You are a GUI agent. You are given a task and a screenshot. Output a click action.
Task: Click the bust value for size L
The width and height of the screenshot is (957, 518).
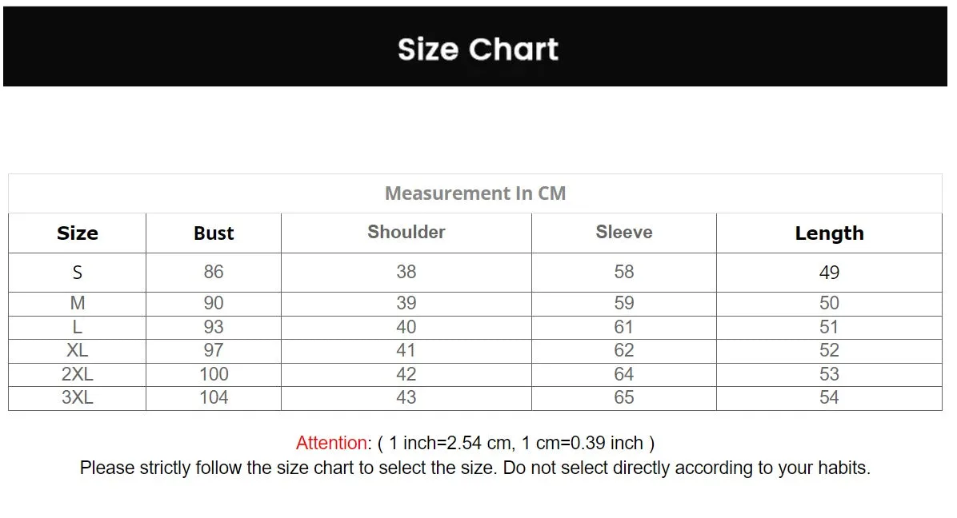(x=214, y=327)
